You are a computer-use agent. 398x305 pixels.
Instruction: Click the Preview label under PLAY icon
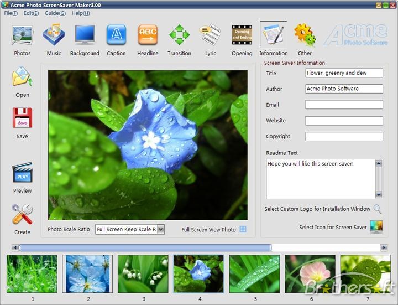(x=22, y=190)
